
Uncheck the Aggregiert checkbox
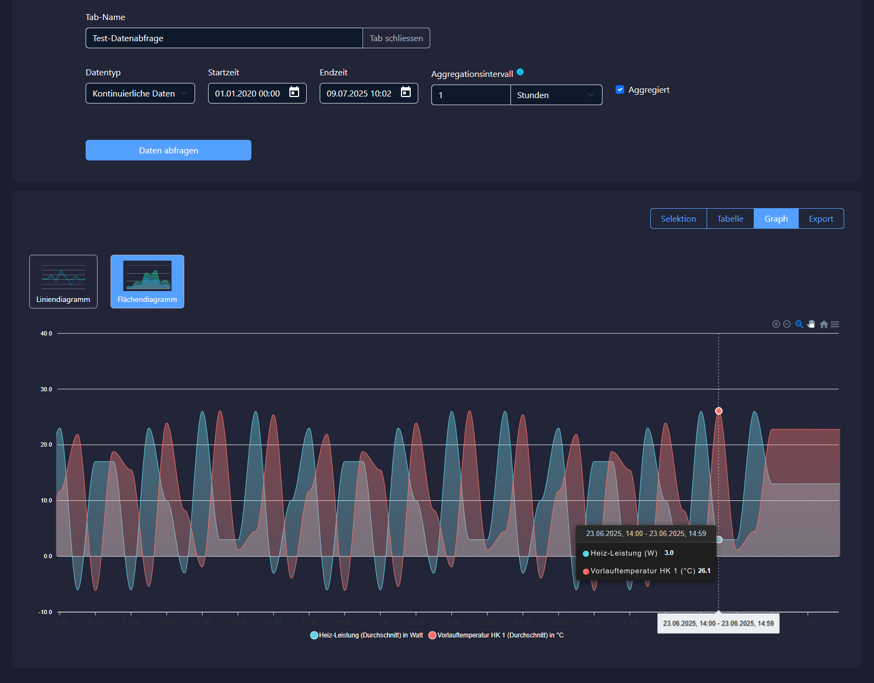[x=620, y=90]
